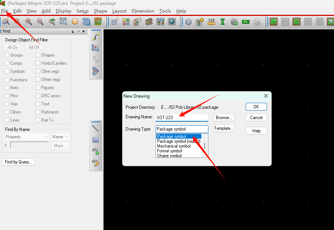
Task: Click the Zoom Previous icon
Action: click(x=52, y=22)
